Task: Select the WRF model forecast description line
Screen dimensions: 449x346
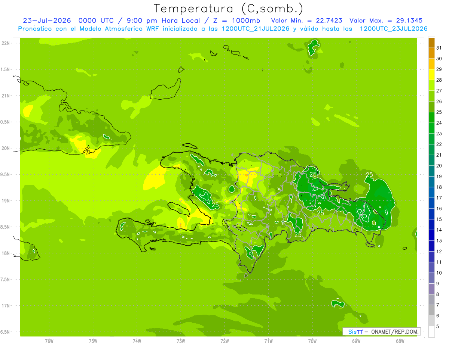Action: pos(223,29)
